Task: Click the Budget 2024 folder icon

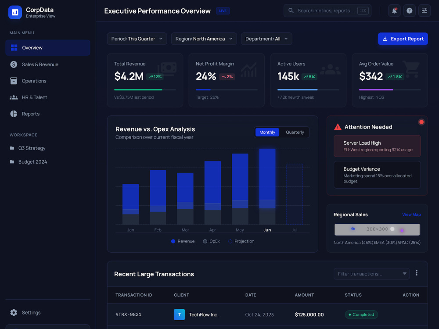Action: pos(12,162)
